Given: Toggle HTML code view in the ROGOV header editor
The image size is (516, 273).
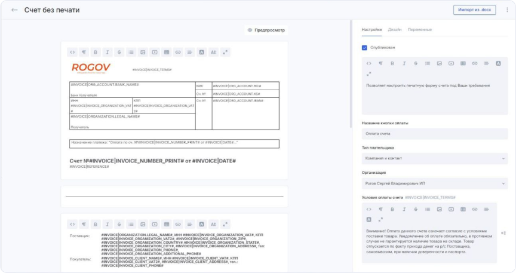Looking at the screenshot, I should pyautogui.click(x=72, y=52).
